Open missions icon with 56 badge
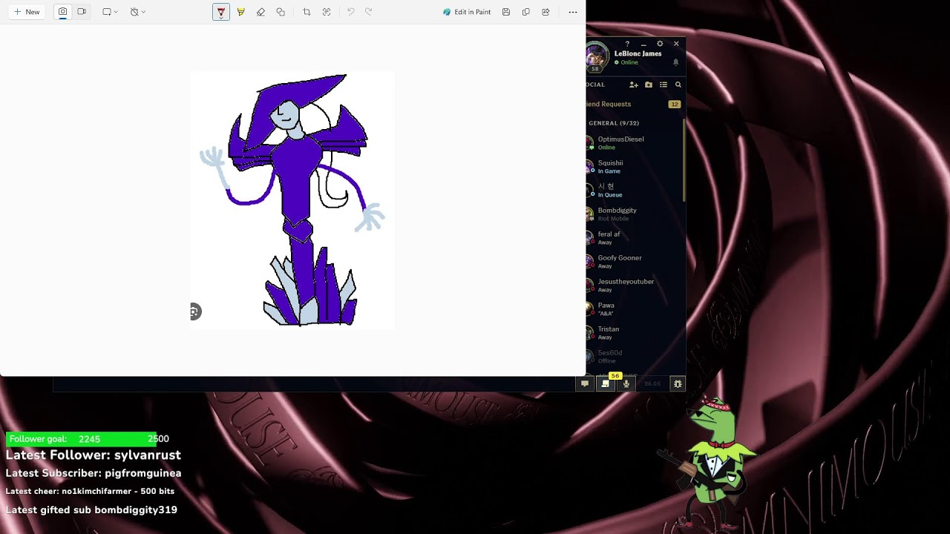The image size is (950, 534). pyautogui.click(x=606, y=383)
